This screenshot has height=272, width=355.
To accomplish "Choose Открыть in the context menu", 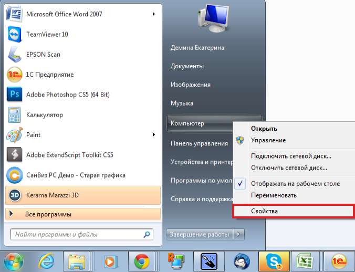I will tap(264, 129).
